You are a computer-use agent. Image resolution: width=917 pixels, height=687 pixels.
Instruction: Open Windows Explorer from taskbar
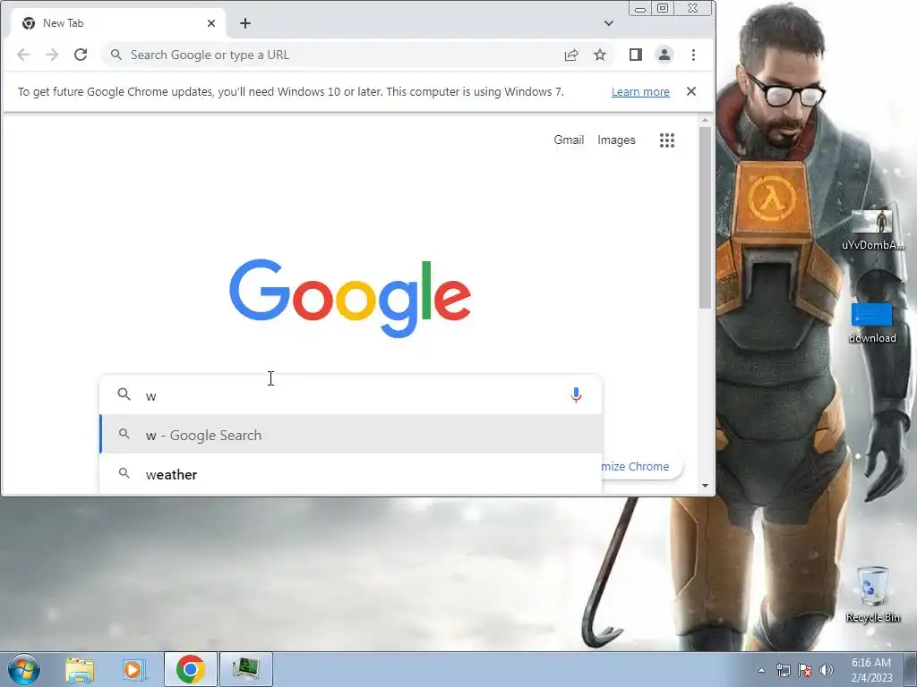pos(80,669)
